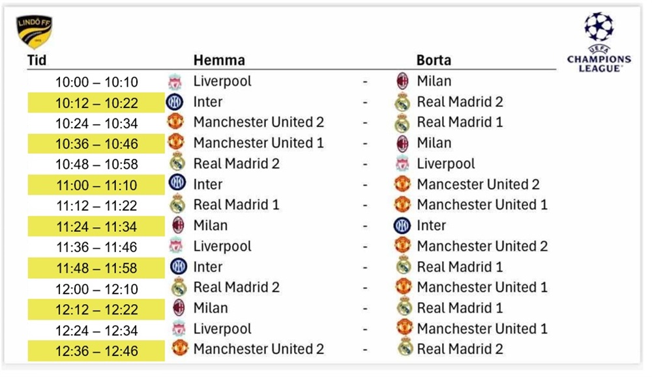Click the UEFA Champions League logo
The image size is (652, 377).
tap(599, 42)
